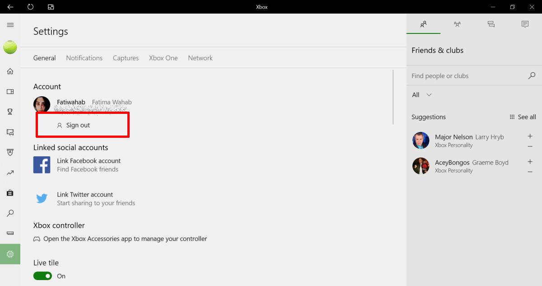Switch to the Notifications tab
Viewport: 542px width, 286px height.
[84, 58]
